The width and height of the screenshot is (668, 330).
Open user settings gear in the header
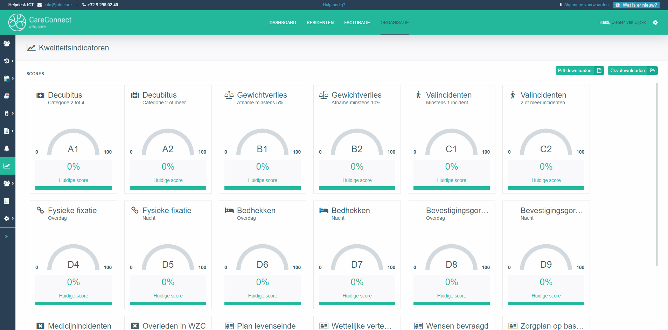pos(655,22)
